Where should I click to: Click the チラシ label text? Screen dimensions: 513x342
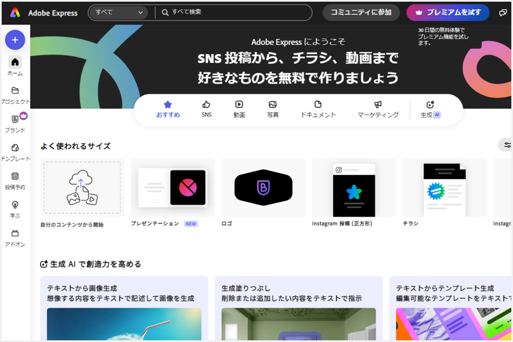[x=410, y=224]
